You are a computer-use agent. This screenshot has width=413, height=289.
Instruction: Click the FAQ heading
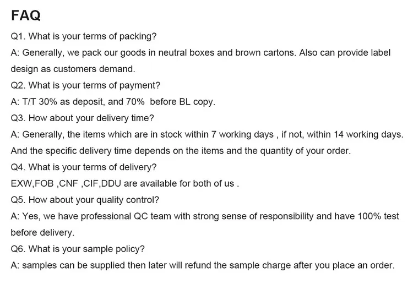tap(25, 15)
